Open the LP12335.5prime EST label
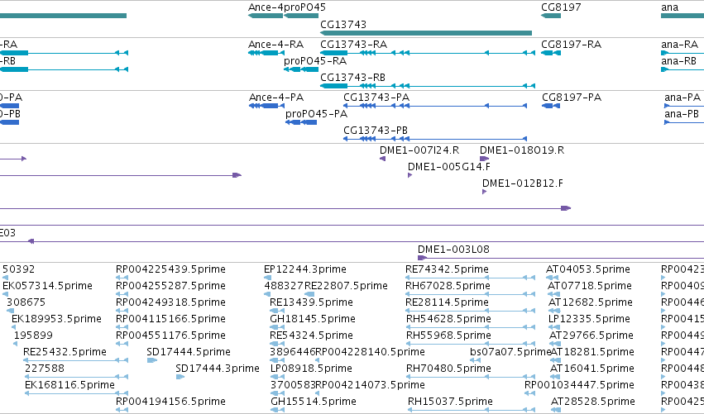Screen dimensions: 704x414 pos(589,319)
